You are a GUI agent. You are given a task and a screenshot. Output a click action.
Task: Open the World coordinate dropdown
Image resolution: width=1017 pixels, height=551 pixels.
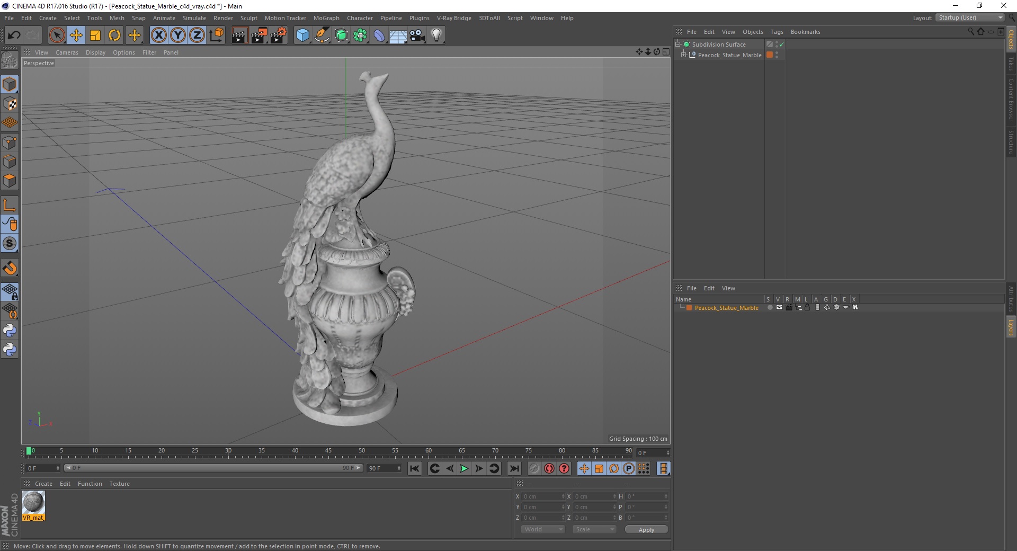[x=543, y=529]
